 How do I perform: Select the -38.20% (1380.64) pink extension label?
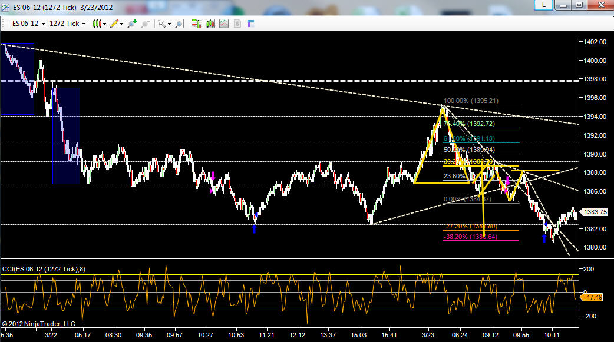pyautogui.click(x=470, y=237)
